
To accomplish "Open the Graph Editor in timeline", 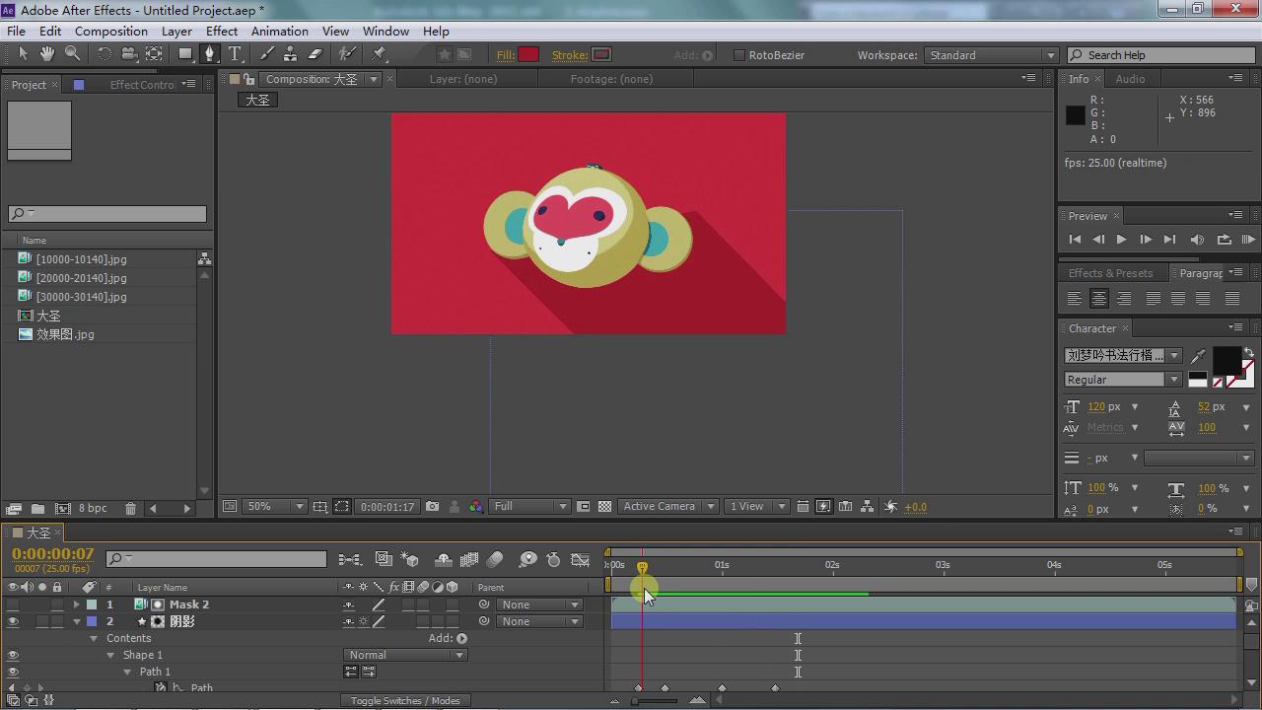I will [581, 560].
